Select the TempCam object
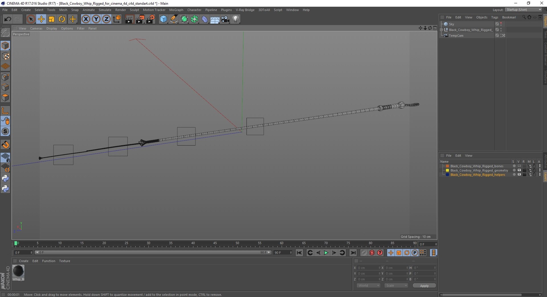The width and height of the screenshot is (547, 297). 456,36
